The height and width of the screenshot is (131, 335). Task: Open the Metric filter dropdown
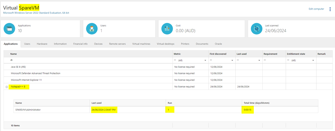(x=205, y=61)
